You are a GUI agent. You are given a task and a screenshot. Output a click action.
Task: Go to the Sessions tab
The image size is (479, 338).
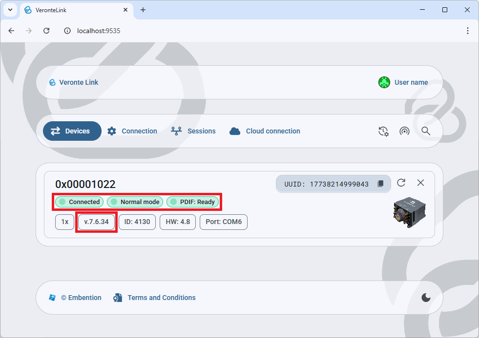pos(193,131)
